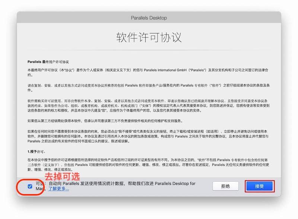
Task: Click paragraph beginning '在本协议中授予您的许可证'
Action: [148, 165]
